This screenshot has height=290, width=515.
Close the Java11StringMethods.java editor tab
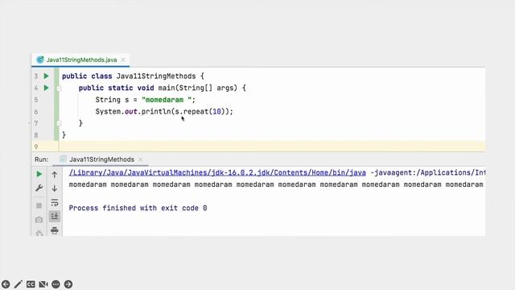(123, 60)
